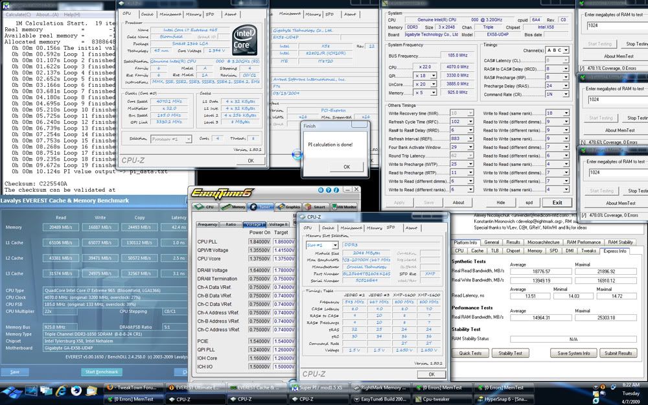Click Start Benchmark in EVEREST

(x=101, y=372)
